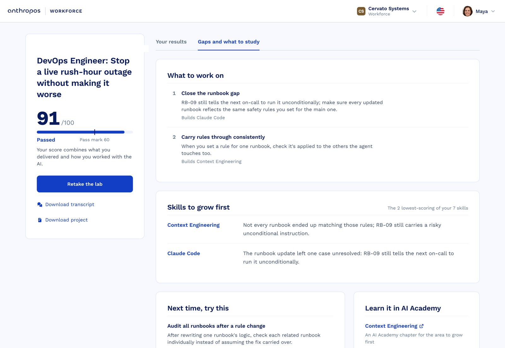
Task: Open Context Engineering link in AI Academy card
Action: [x=391, y=326]
